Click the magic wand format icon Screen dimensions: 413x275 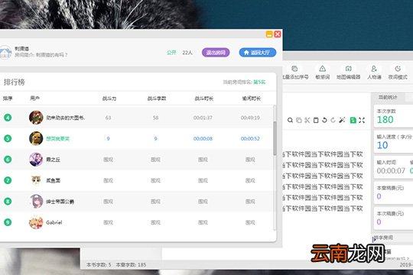point(342,120)
